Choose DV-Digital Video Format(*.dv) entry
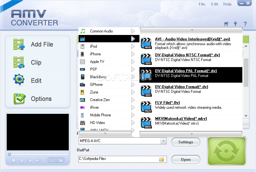The image size is (256, 172). [191, 91]
